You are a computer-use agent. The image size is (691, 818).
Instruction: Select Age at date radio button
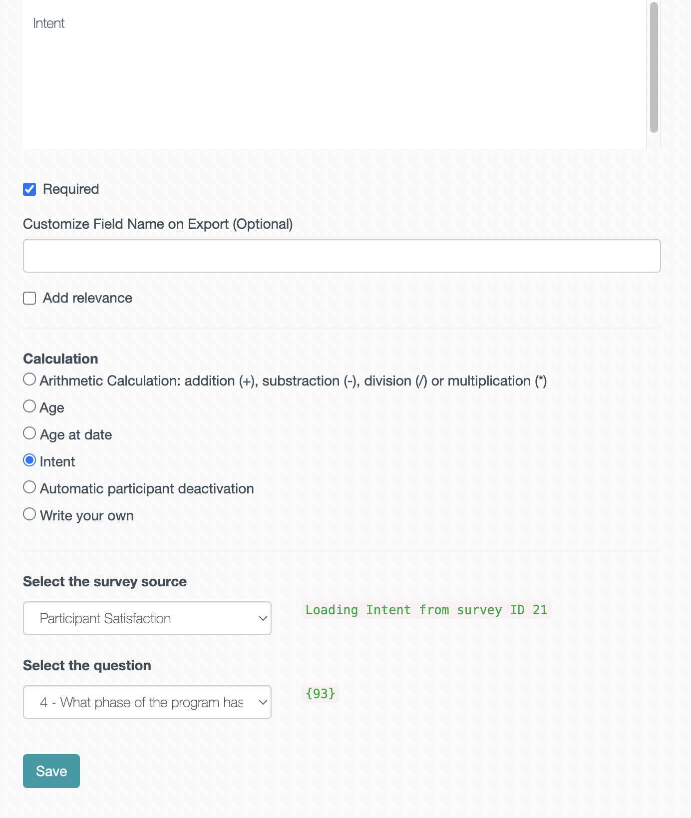(29, 433)
